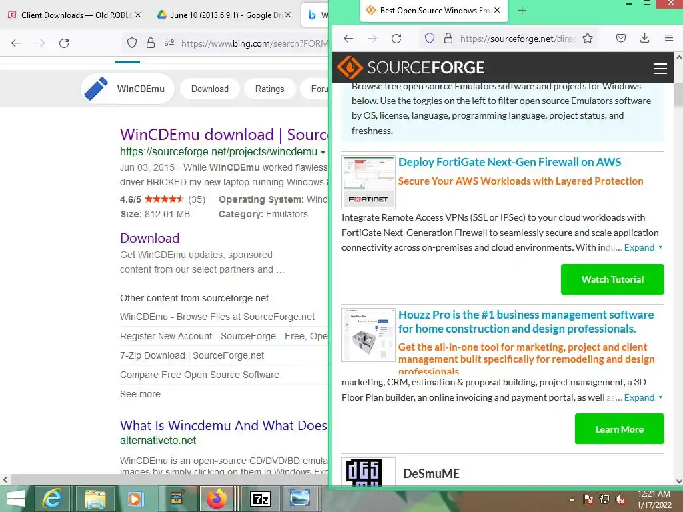683x512 pixels.
Task: Open Deploy FortiGate Next-Gen Firewall on AWS
Action: (x=510, y=162)
